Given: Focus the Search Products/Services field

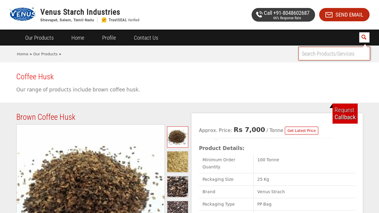Looking at the screenshot, I should [334, 53].
